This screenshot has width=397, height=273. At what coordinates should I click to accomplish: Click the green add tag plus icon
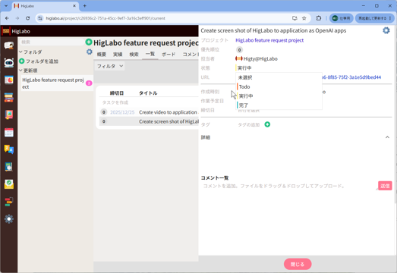pyautogui.click(x=267, y=124)
